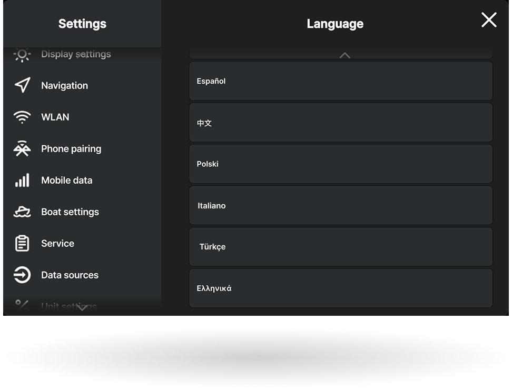This screenshot has width=512, height=390.
Task: Click the Phone pairing icon
Action: [22, 149]
